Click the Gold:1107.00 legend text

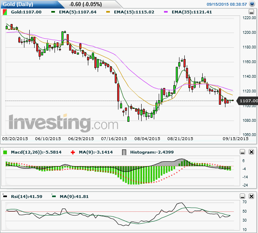[26, 12]
